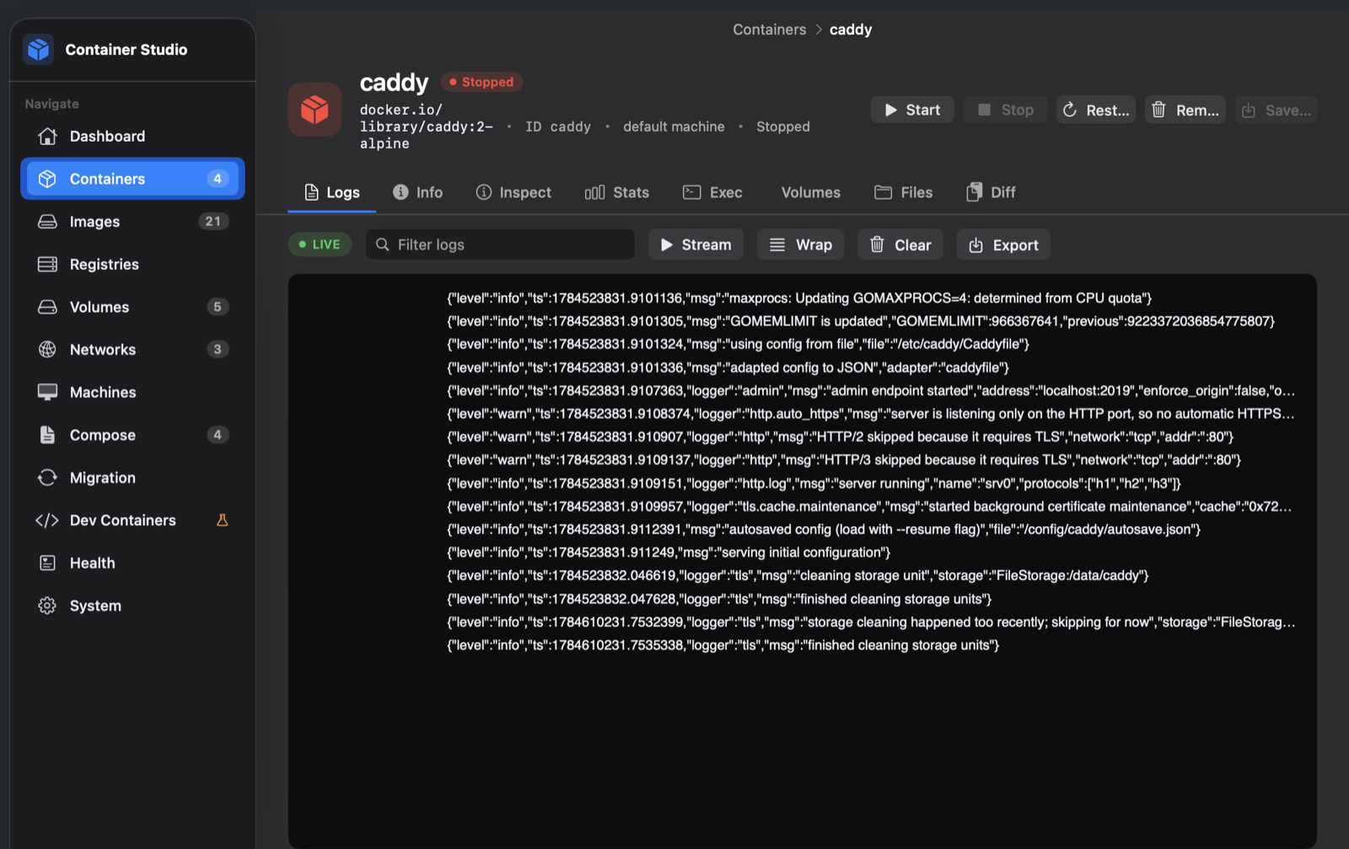
Task: Open the Stats tab
Action: click(x=617, y=192)
